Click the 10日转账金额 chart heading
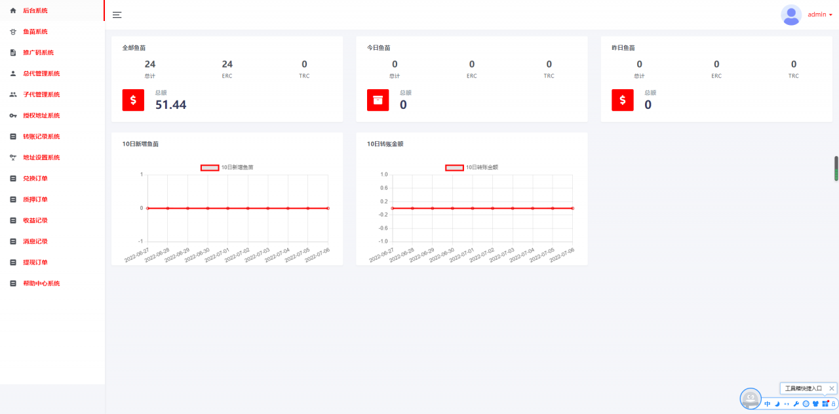Image resolution: width=839 pixels, height=414 pixels. [385, 144]
